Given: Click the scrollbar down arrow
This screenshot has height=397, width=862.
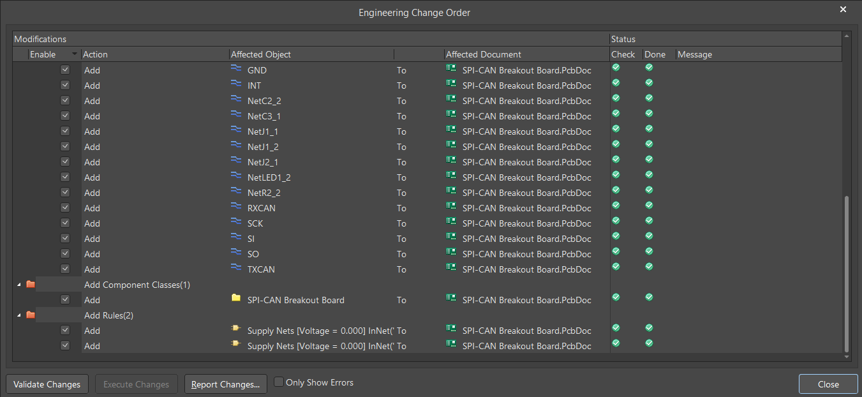Looking at the screenshot, I should point(847,357).
